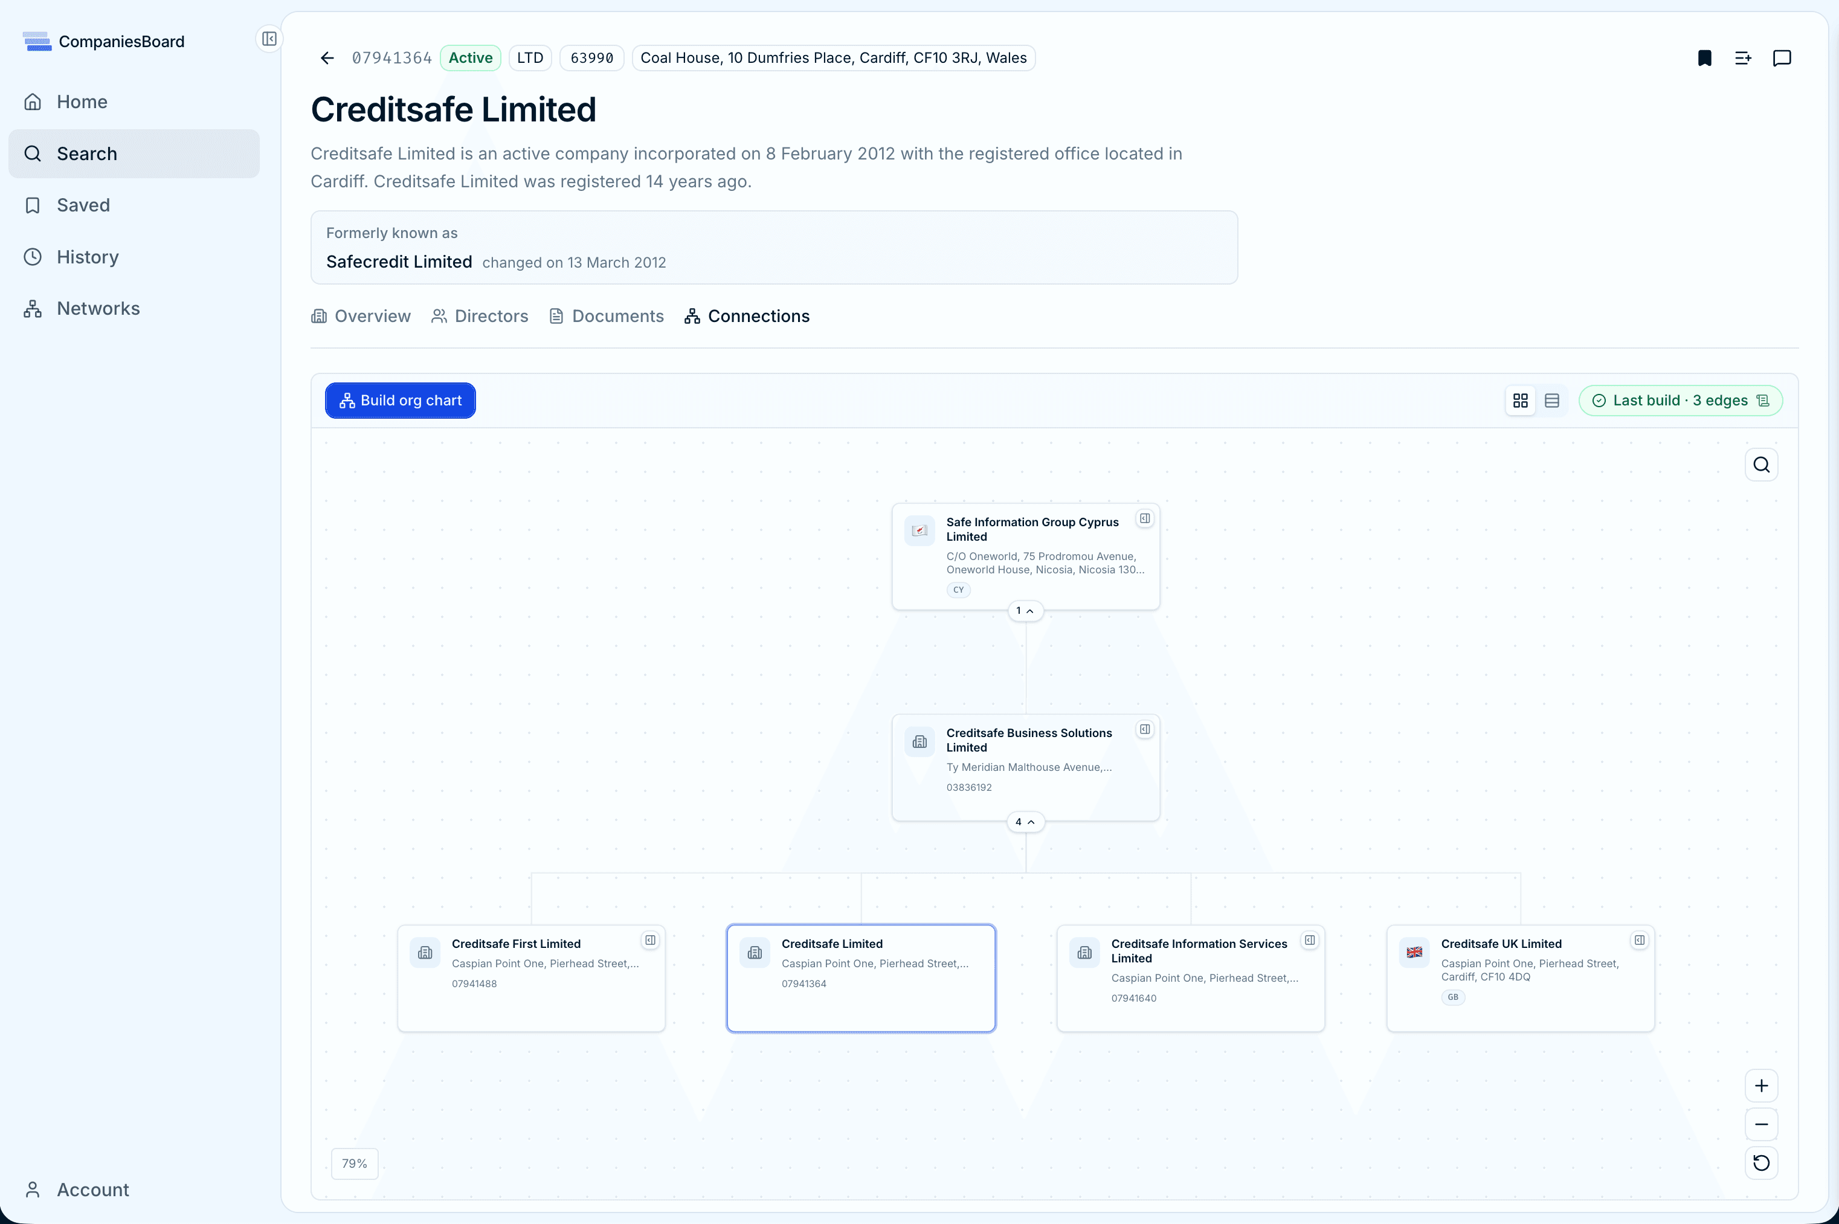Click company number 07941640
This screenshot has height=1224, width=1839.
1134,999
